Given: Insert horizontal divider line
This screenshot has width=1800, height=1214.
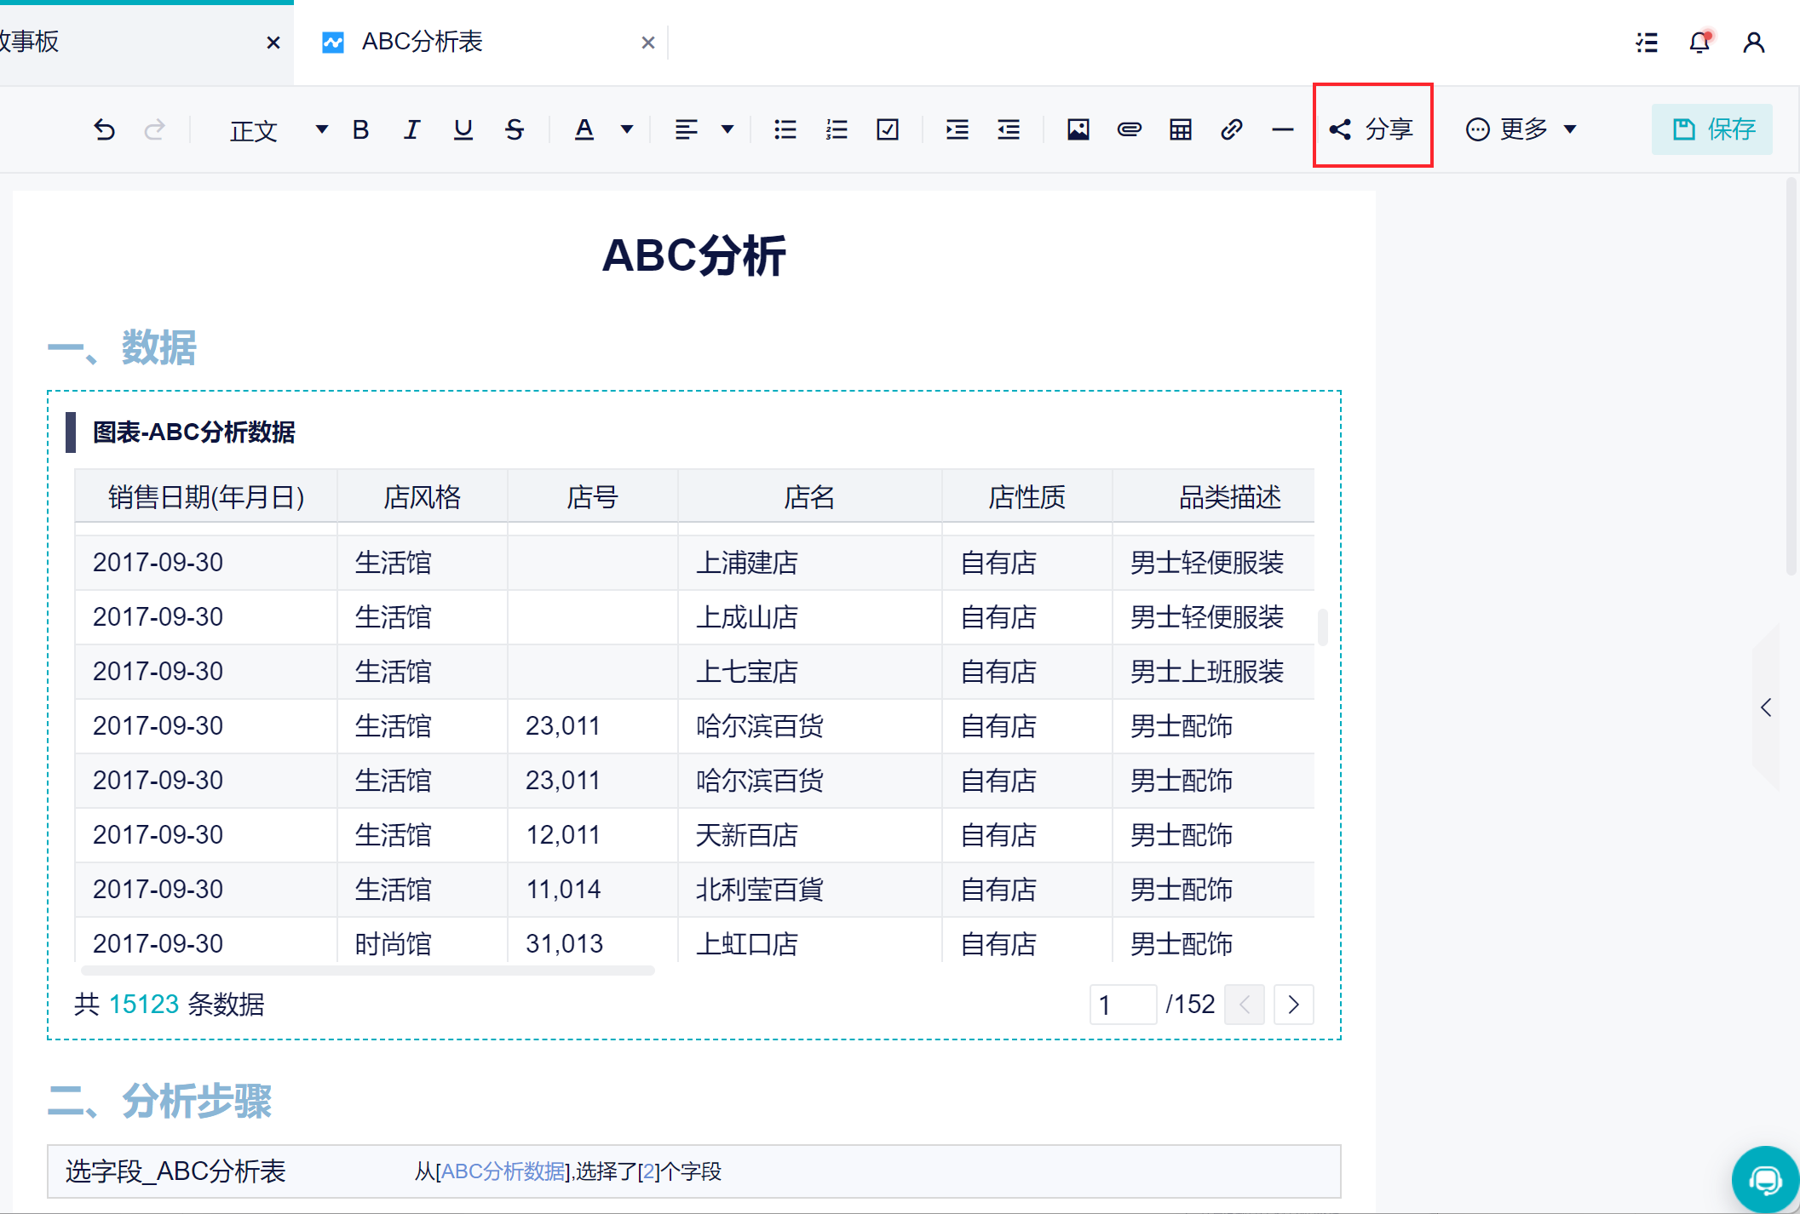Looking at the screenshot, I should [x=1282, y=129].
